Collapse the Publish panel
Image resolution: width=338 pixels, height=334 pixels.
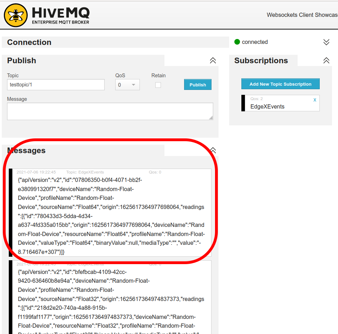pyautogui.click(x=213, y=60)
